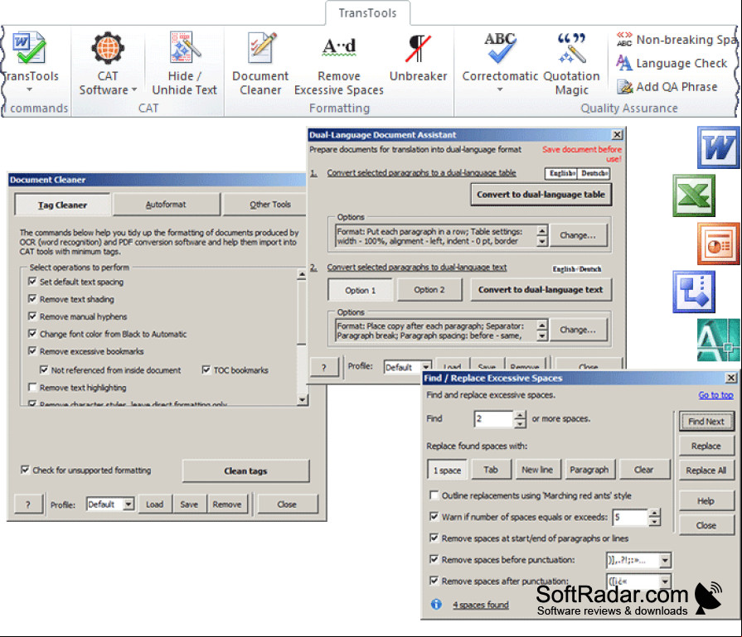Open punctuation-after spaces combo box
The width and height of the screenshot is (742, 637).
pos(665,581)
